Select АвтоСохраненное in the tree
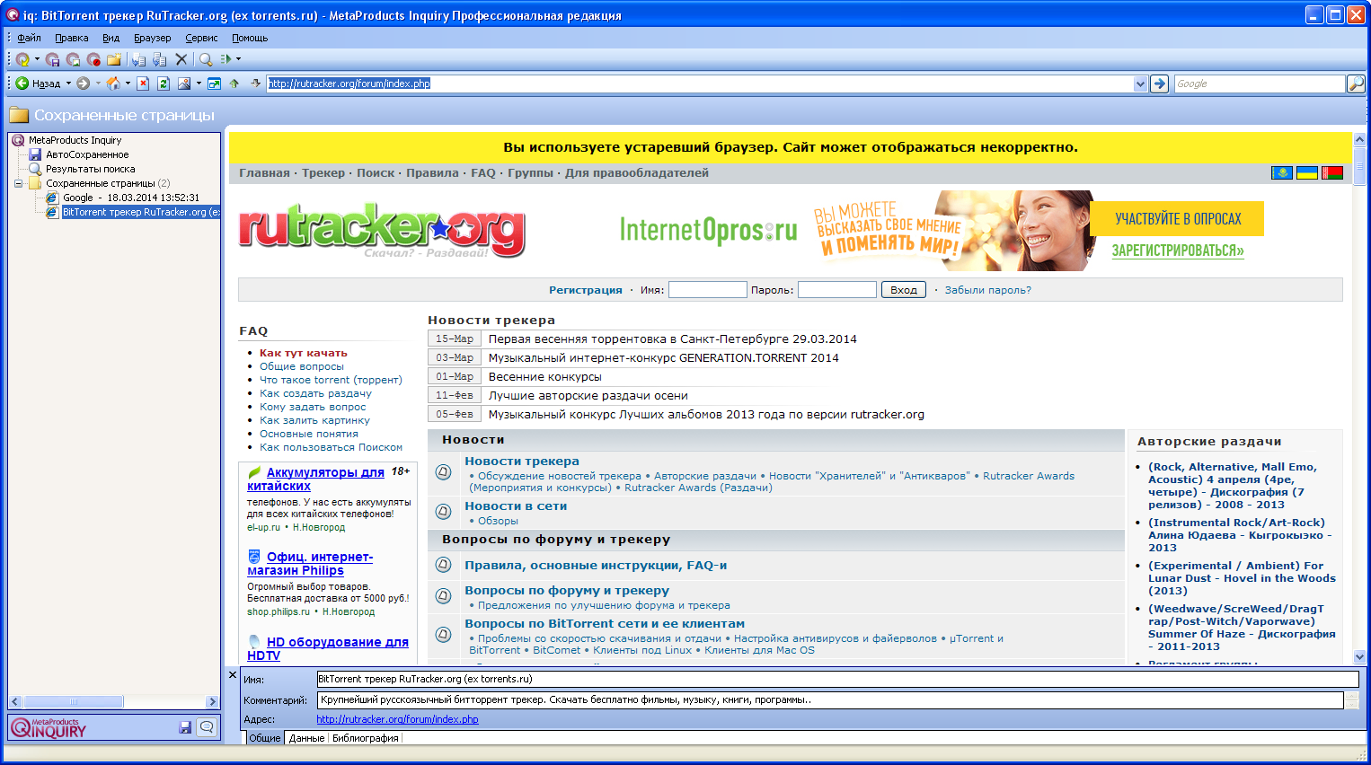The width and height of the screenshot is (1371, 765). 87,154
